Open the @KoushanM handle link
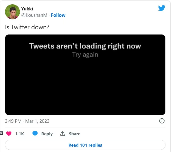 (34, 15)
